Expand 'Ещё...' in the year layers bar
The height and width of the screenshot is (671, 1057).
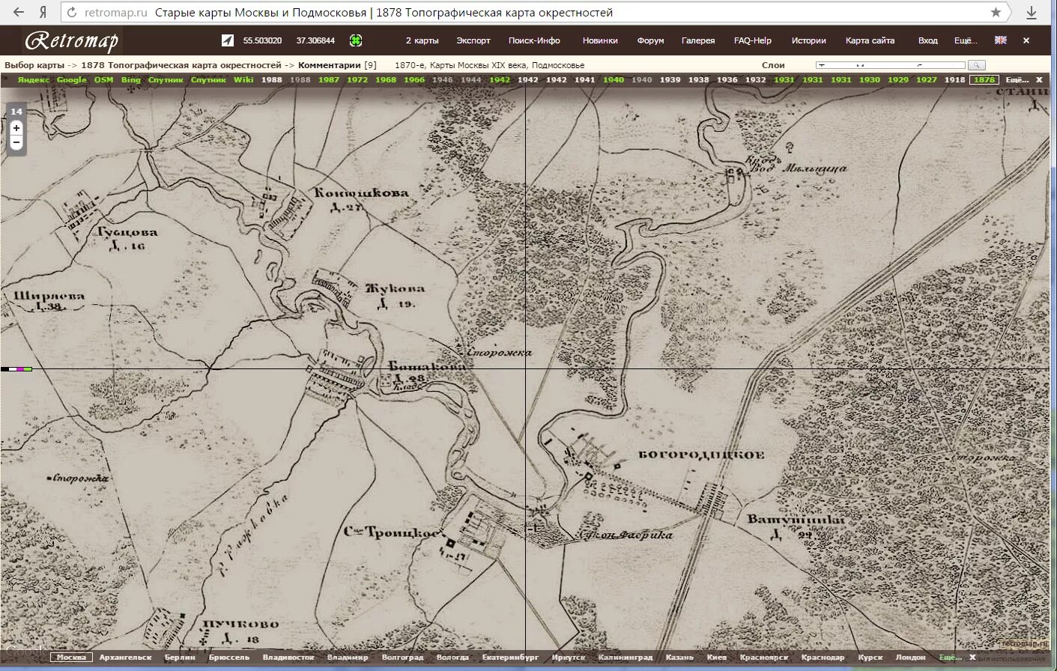1017,79
